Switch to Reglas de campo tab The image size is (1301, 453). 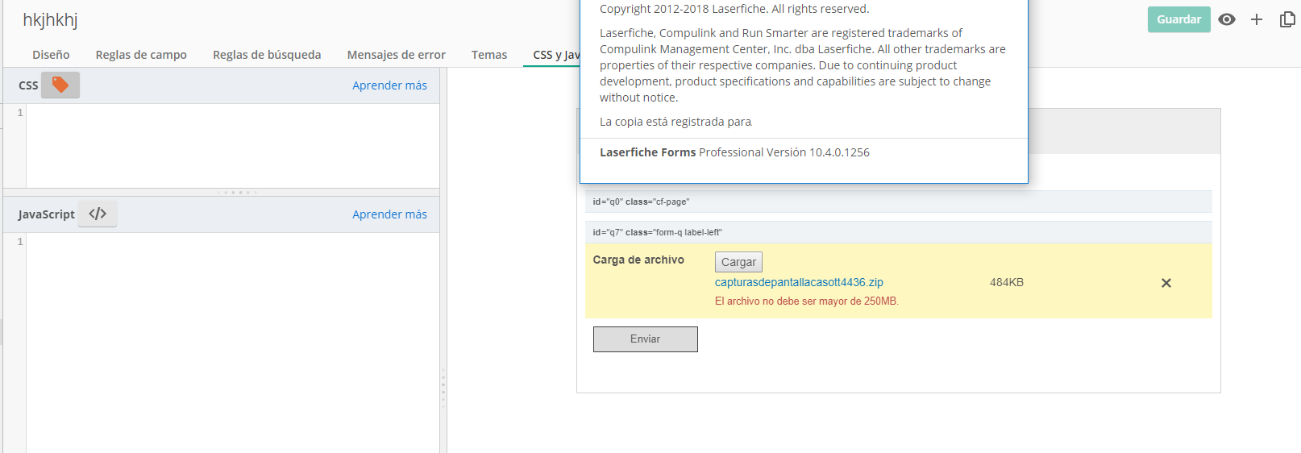coord(141,55)
